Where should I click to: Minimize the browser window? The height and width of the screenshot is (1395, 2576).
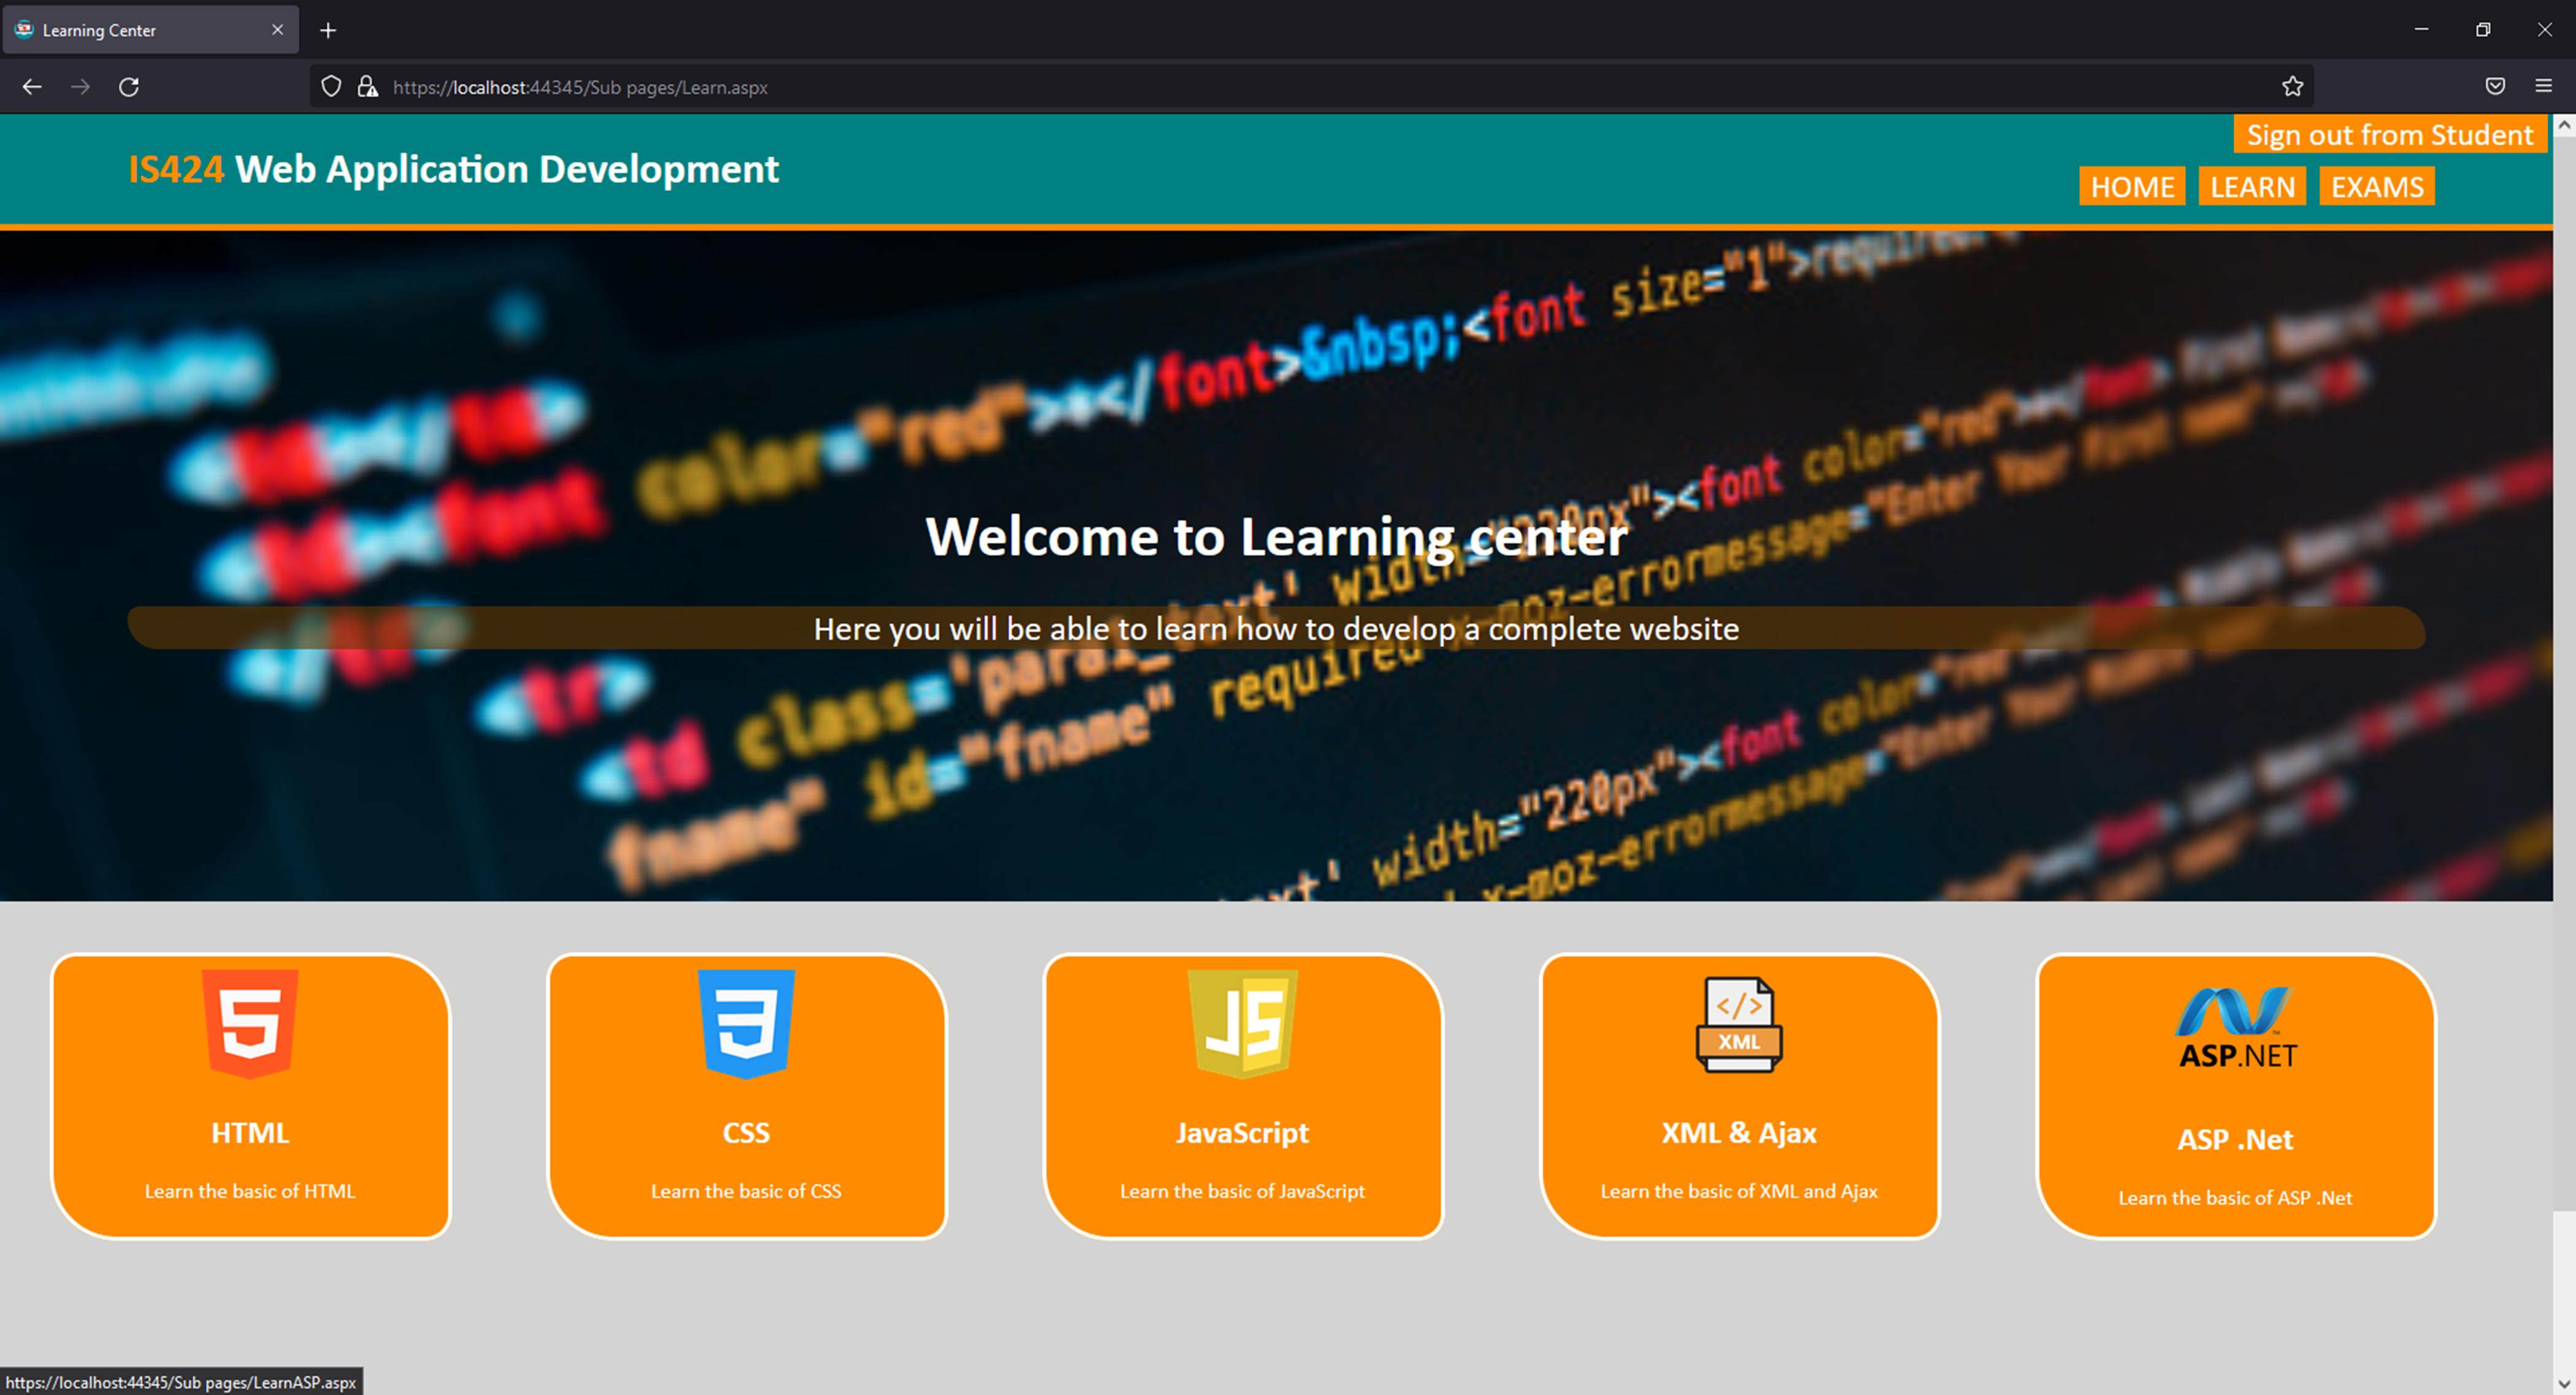tap(2421, 29)
